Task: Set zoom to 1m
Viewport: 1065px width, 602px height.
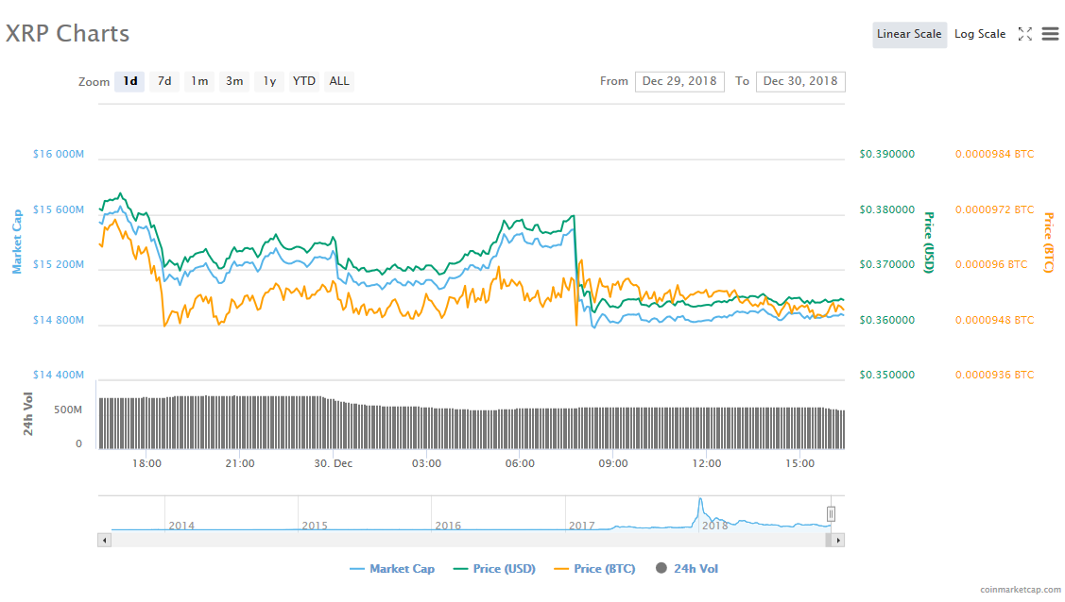Action: (199, 81)
